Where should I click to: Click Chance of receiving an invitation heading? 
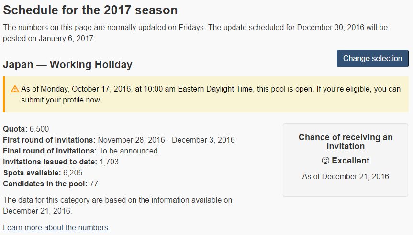coord(346,142)
